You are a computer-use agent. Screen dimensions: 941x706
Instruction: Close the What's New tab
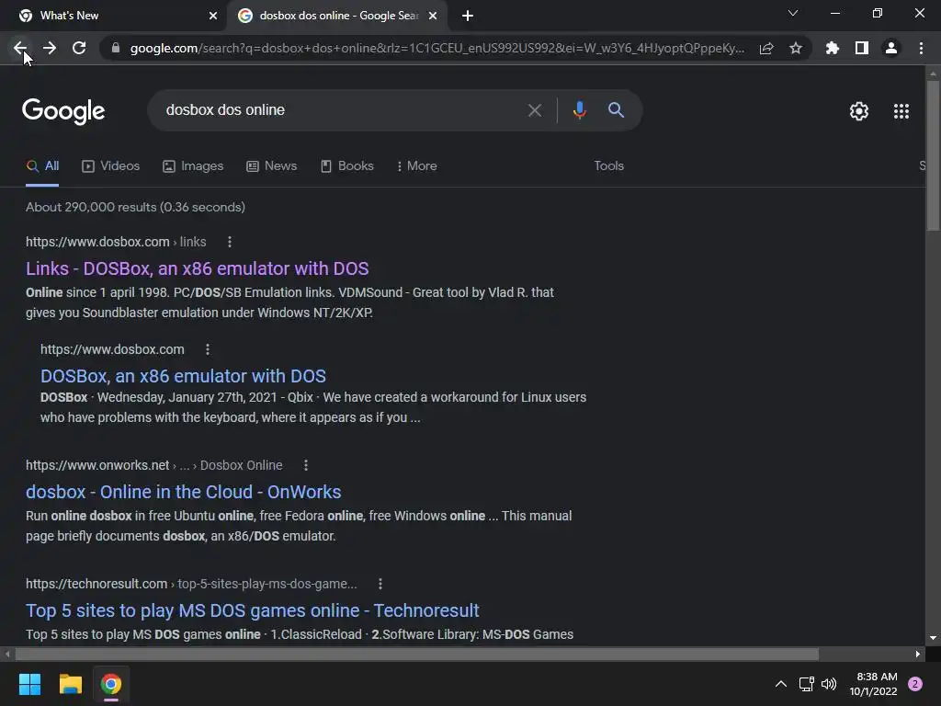click(213, 16)
